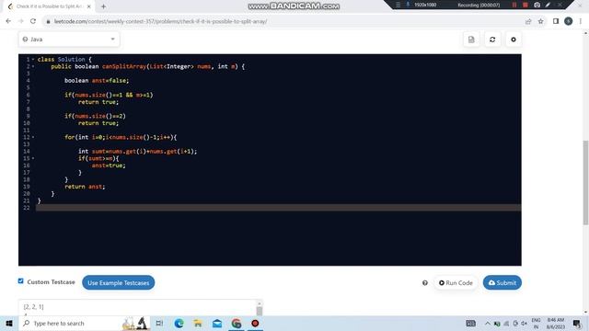Viewport: 589px width, 331px height.
Task: Open the Bandicam overlay menu icon
Action: click(x=398, y=5)
